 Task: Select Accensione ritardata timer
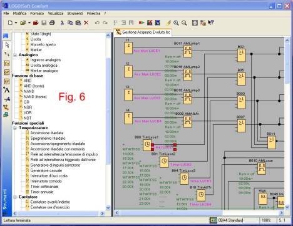[47, 133]
